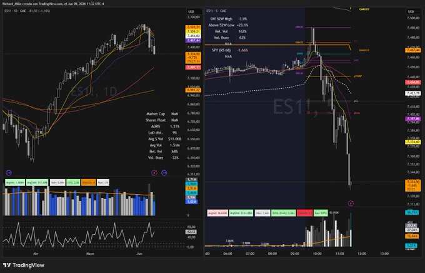
Task: Click the purple 7.397,86 price label
Action: [412, 119]
